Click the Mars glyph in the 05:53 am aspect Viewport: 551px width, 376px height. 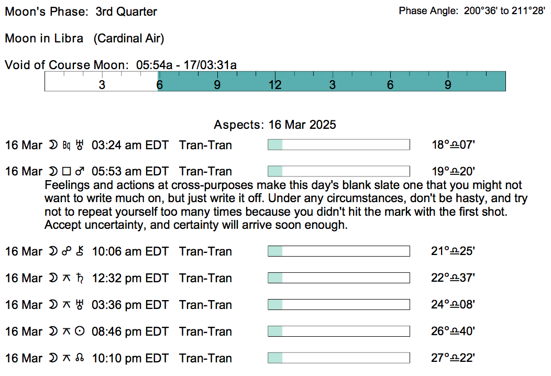click(80, 171)
